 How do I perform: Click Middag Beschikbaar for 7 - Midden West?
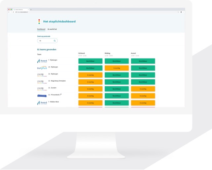[117, 103]
